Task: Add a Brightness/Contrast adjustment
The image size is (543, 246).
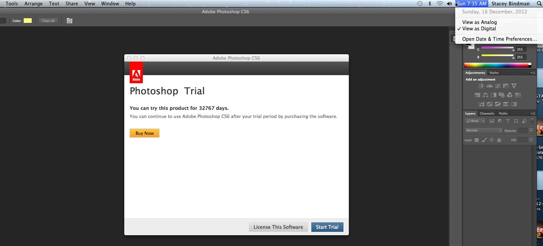Action: click(481, 86)
